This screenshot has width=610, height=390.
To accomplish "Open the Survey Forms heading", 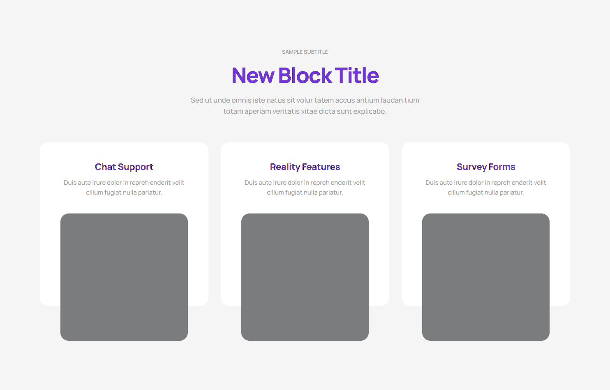I will pos(485,167).
